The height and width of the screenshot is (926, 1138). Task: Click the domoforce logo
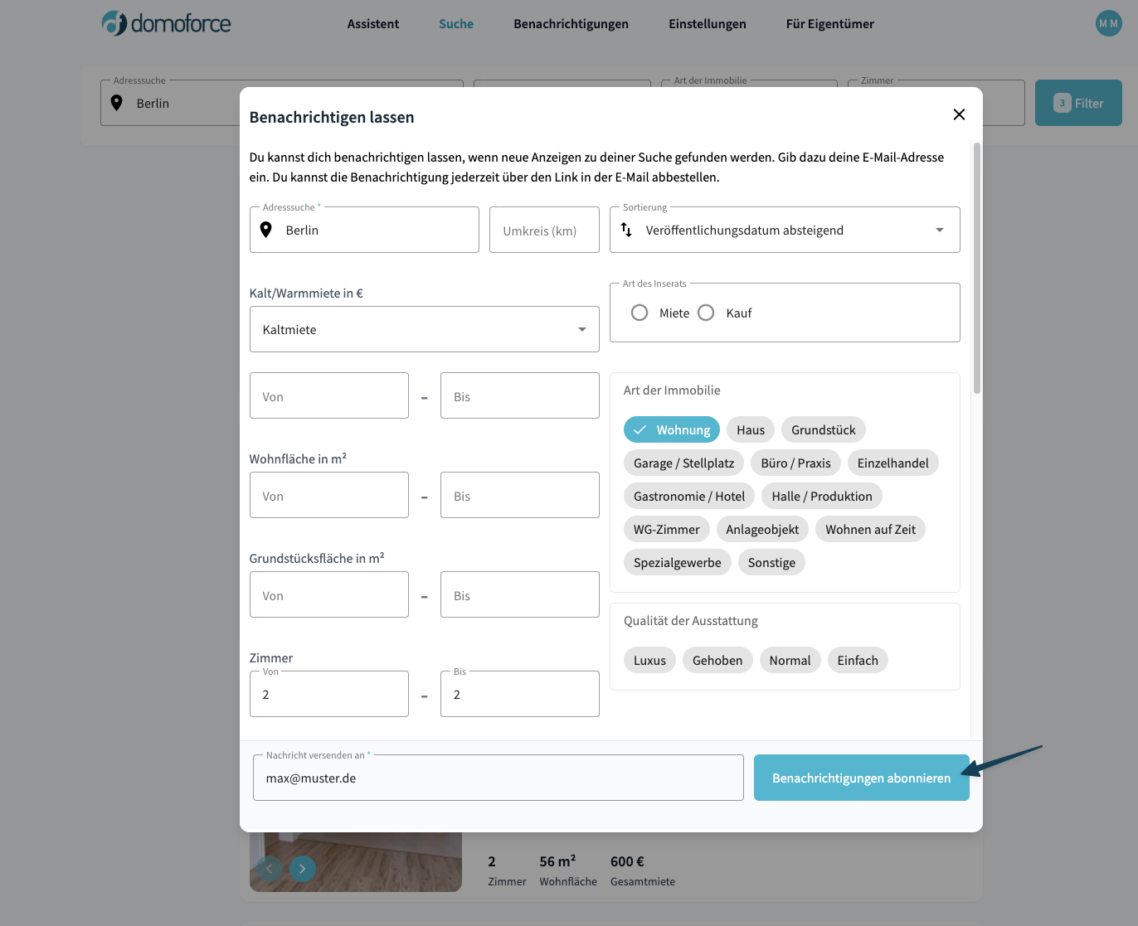point(165,23)
